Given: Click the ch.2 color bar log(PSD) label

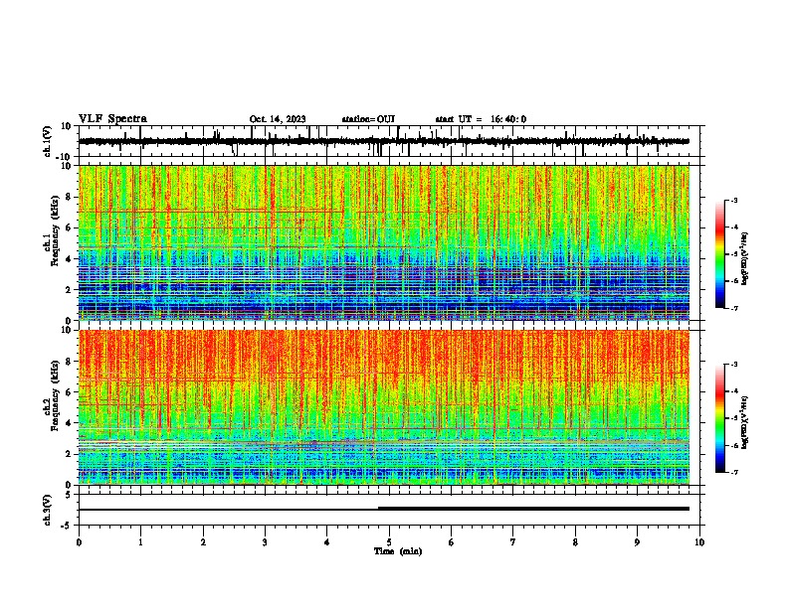Looking at the screenshot, I should 745,422.
